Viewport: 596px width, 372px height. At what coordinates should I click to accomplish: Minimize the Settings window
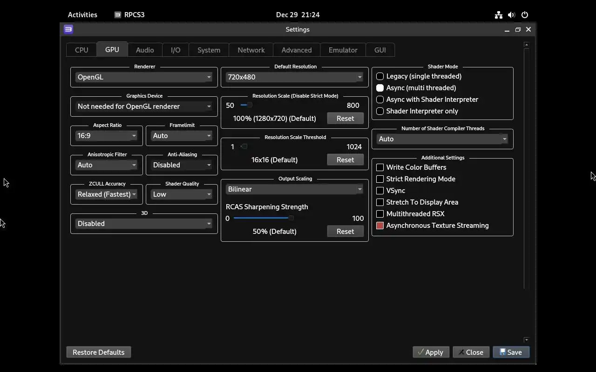click(507, 30)
